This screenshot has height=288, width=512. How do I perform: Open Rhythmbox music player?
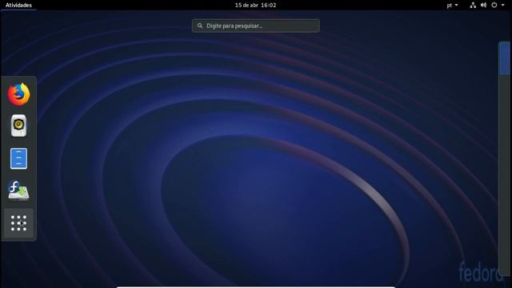(18, 126)
